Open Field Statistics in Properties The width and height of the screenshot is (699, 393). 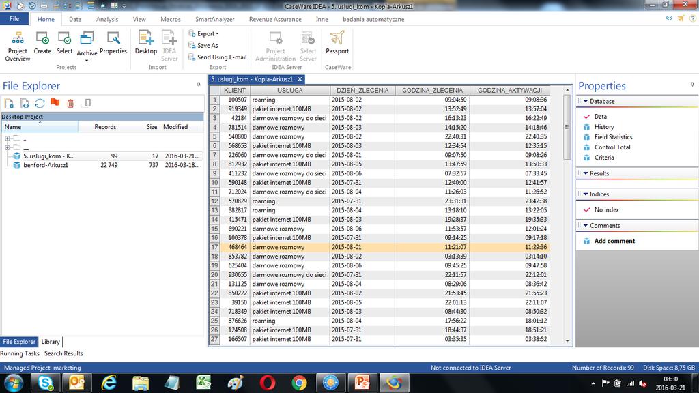(614, 137)
